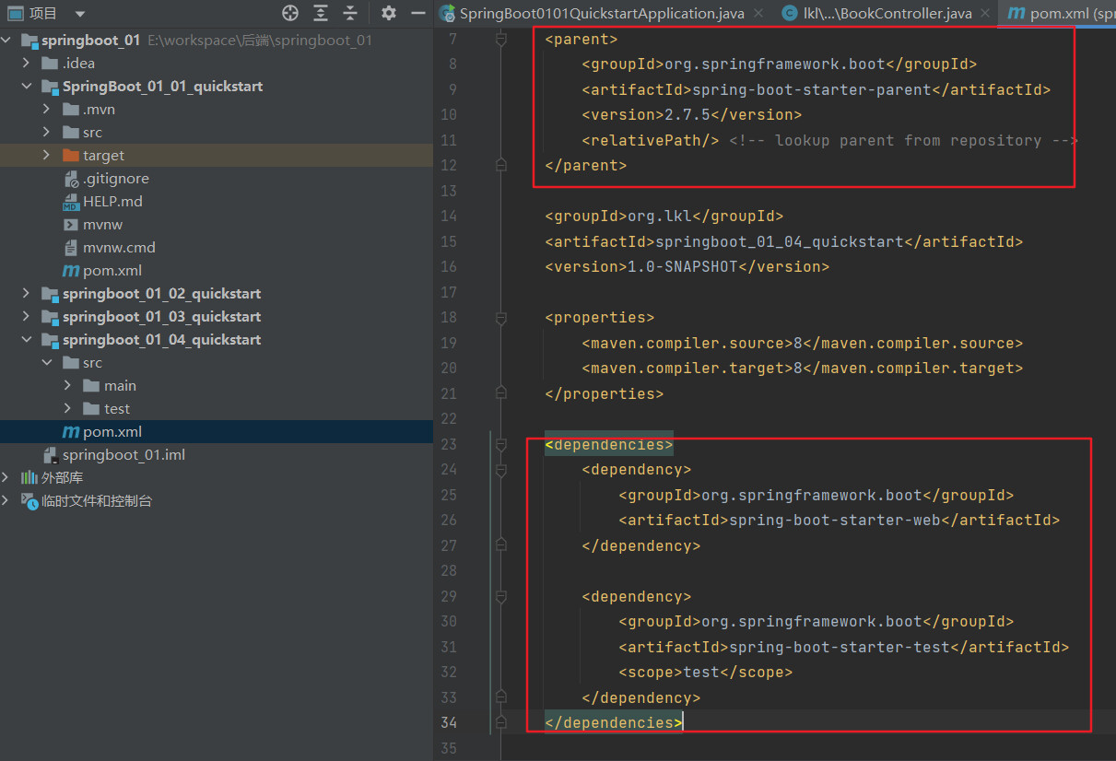Image resolution: width=1116 pixels, height=761 pixels.
Task: Expand the test folder in project tree
Action: 67,409
